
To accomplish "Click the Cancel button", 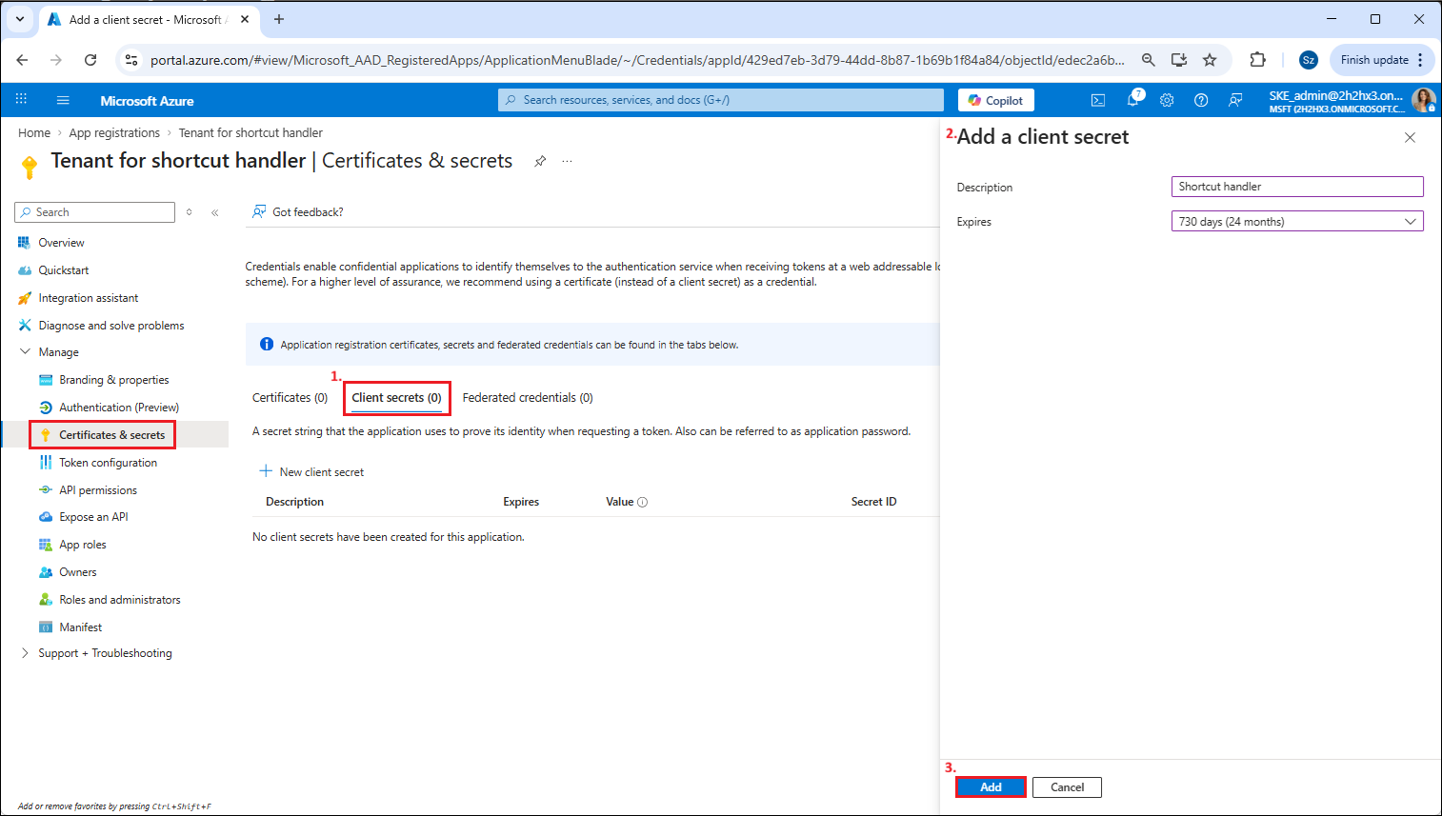I will click(x=1067, y=787).
